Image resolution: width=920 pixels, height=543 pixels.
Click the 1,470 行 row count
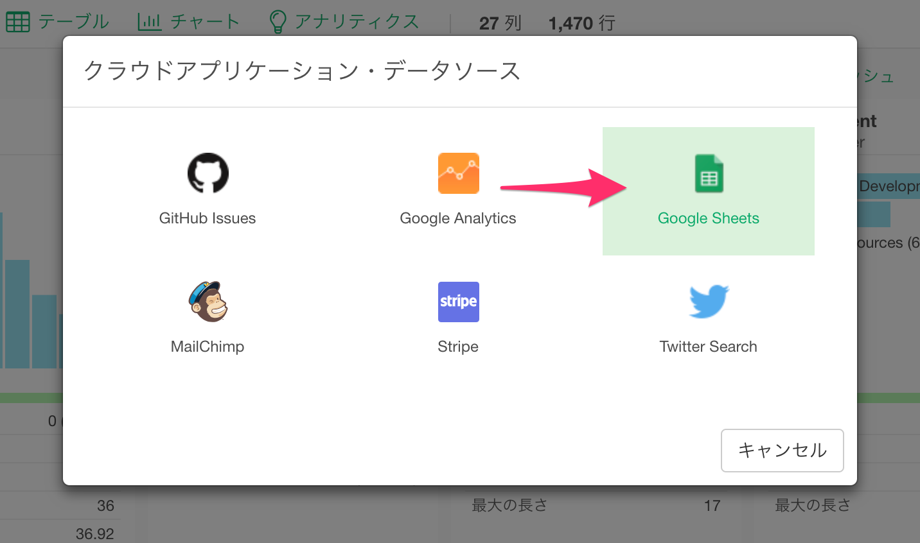pos(582,24)
